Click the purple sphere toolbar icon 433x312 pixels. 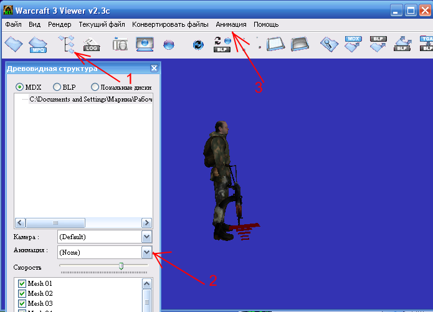click(169, 44)
